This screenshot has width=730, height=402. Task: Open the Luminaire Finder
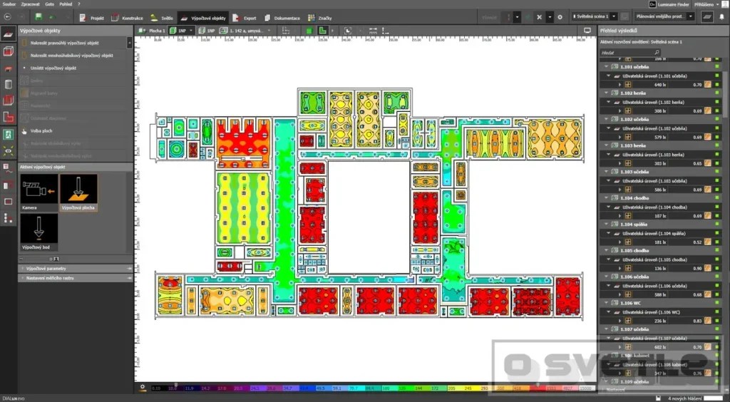tap(669, 4)
